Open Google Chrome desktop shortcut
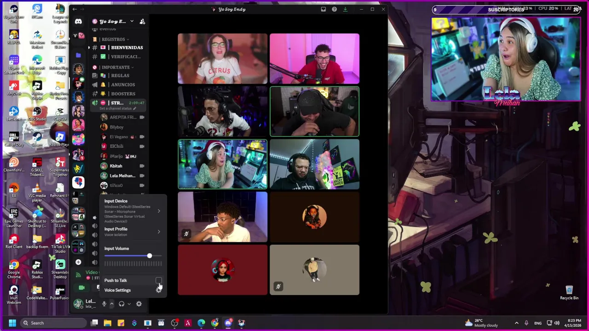The width and height of the screenshot is (589, 331). [14, 269]
